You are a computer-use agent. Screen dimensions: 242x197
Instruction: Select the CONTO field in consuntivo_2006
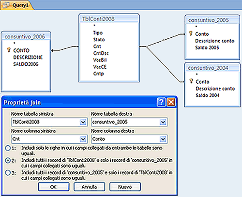[21, 50]
